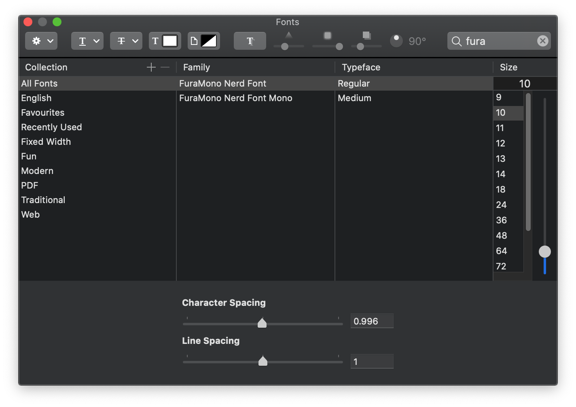Select size 10 in list

pos(508,112)
